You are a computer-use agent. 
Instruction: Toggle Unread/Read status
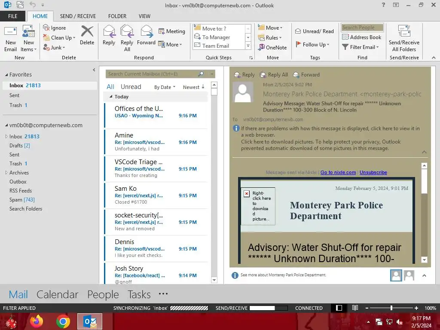314,31
